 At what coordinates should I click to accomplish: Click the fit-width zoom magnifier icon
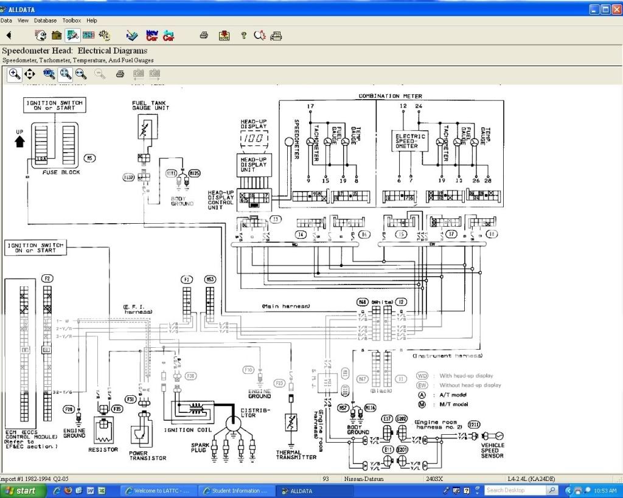[x=80, y=74]
